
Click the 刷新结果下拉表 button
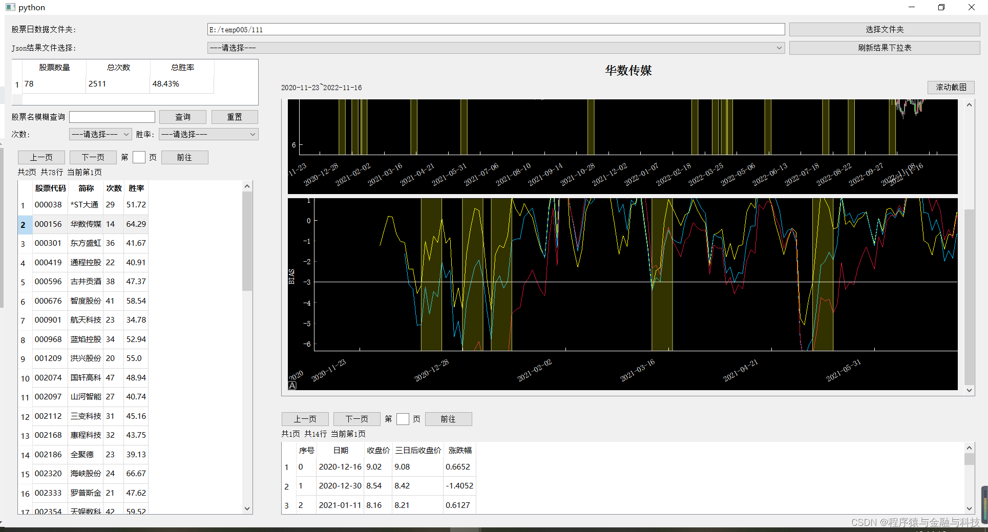point(884,48)
